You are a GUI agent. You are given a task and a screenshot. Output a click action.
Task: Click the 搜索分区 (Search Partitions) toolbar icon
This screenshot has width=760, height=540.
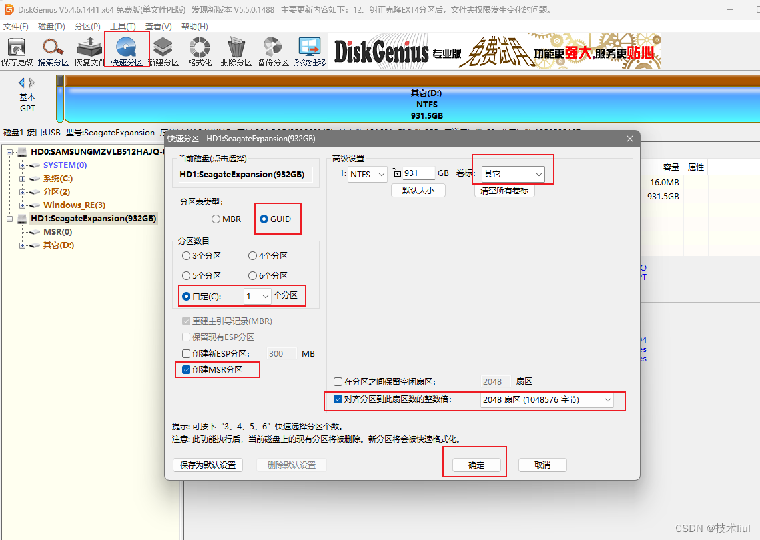pos(53,51)
